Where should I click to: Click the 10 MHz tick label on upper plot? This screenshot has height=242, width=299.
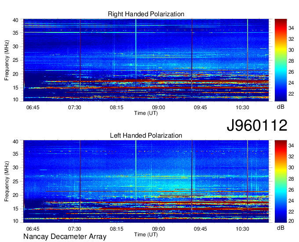coord(15,100)
